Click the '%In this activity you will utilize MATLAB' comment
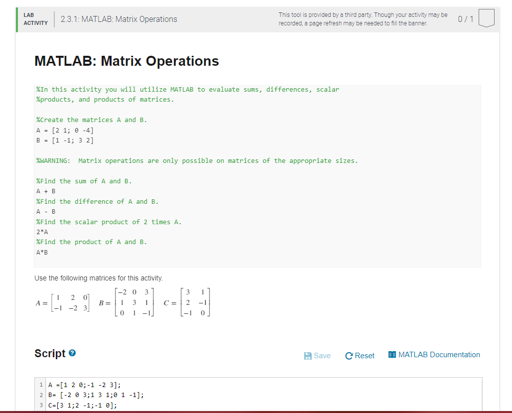This screenshot has width=512, height=413. click(x=188, y=95)
